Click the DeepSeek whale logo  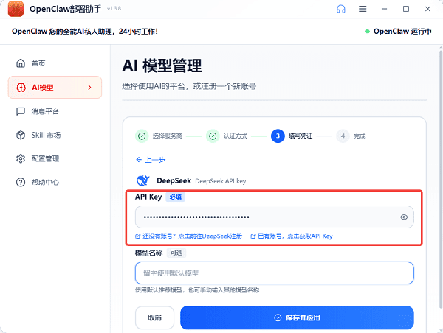[143, 180]
